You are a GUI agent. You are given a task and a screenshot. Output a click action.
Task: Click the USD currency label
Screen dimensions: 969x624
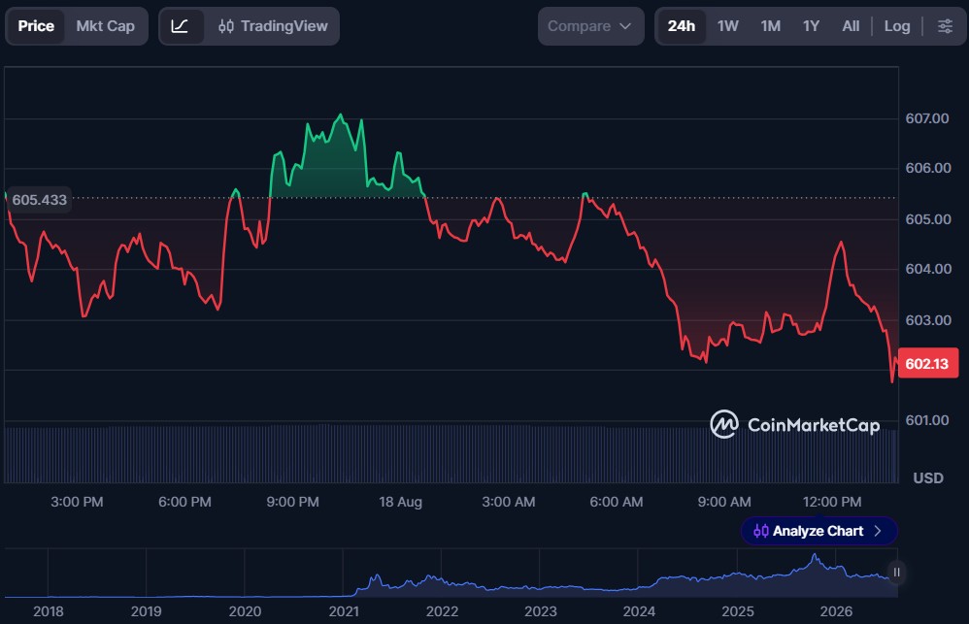pyautogui.click(x=928, y=478)
